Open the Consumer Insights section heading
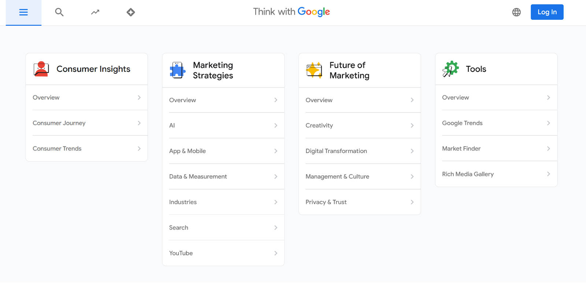 pyautogui.click(x=93, y=69)
